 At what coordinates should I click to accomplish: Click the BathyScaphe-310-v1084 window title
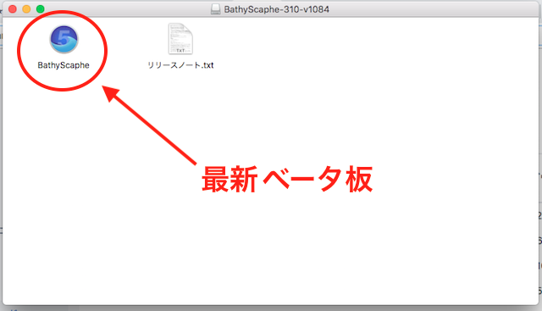(277, 9)
